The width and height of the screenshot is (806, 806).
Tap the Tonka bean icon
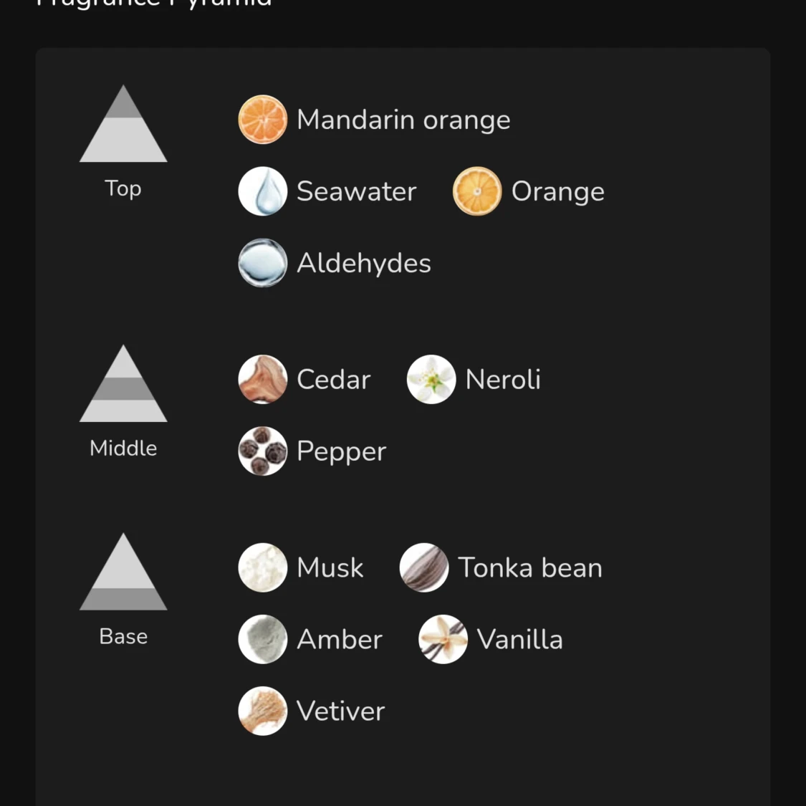[424, 567]
